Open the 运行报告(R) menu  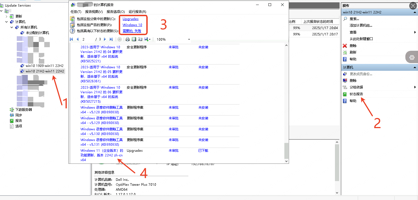(137, 12)
